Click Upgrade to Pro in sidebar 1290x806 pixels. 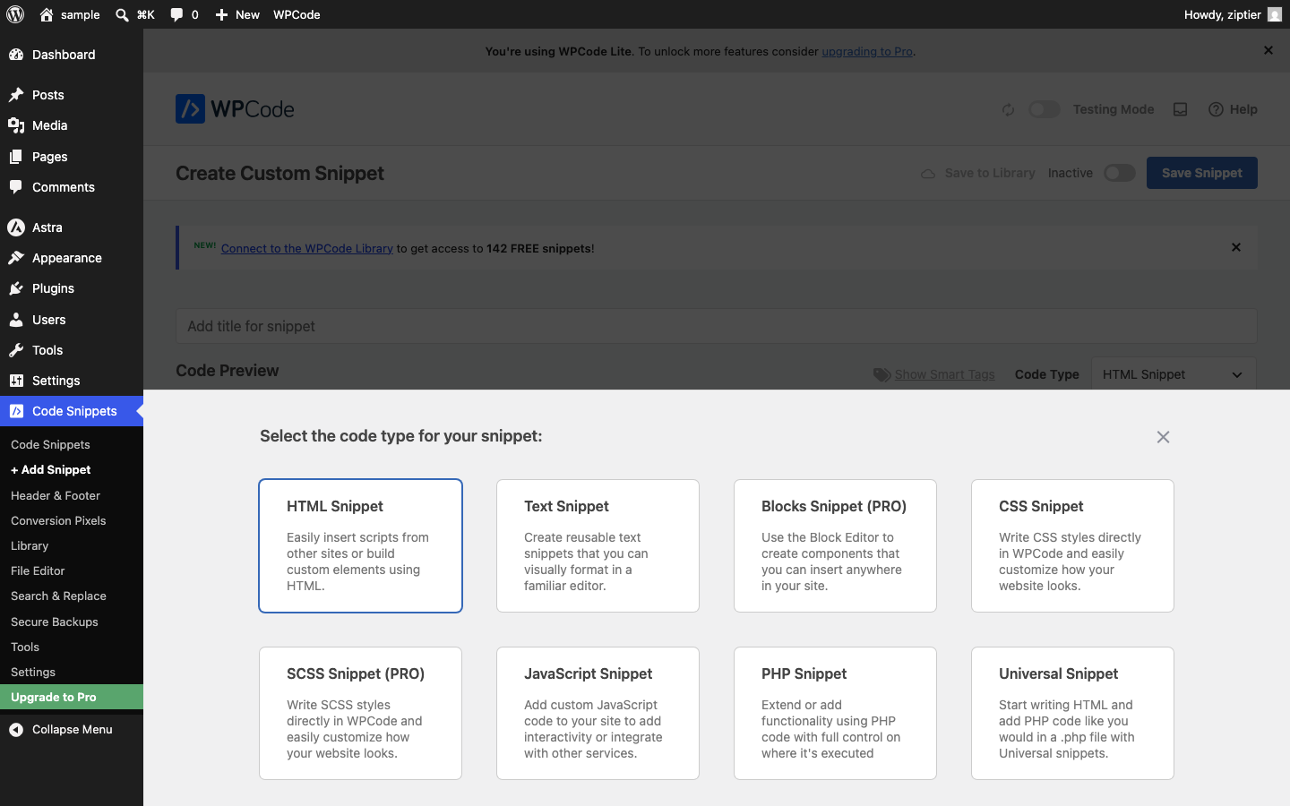point(72,697)
